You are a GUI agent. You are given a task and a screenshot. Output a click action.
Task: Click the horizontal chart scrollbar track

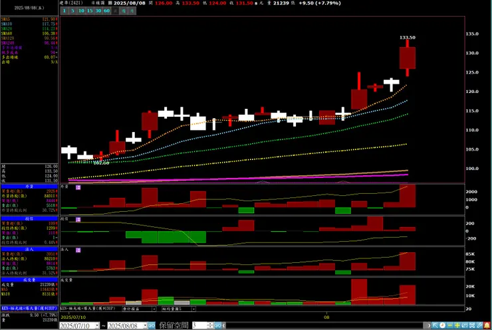click(x=324, y=325)
